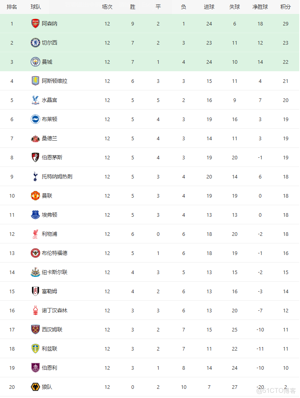Click the 净胜球 column header

(x=260, y=7)
